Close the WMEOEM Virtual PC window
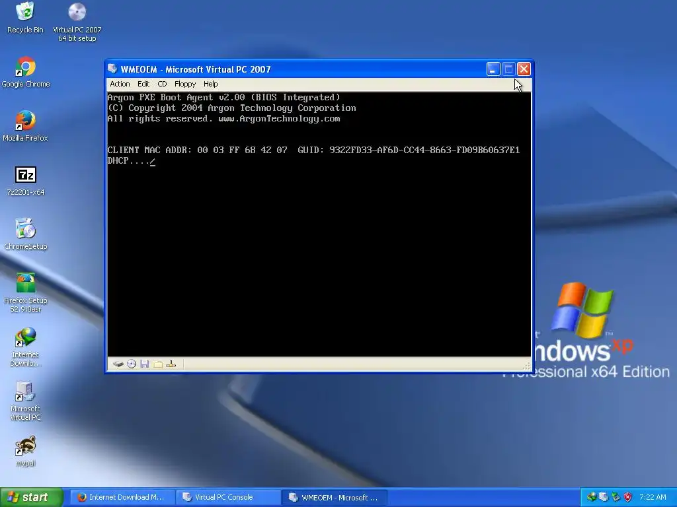The width and height of the screenshot is (677, 507). coord(524,69)
